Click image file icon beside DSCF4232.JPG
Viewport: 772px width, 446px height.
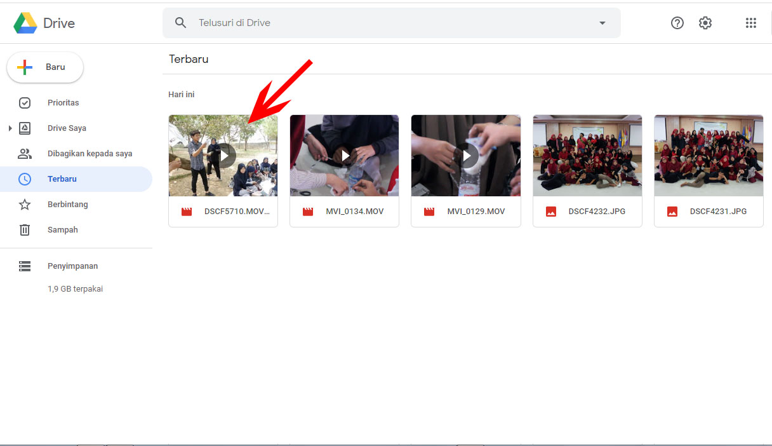(551, 212)
